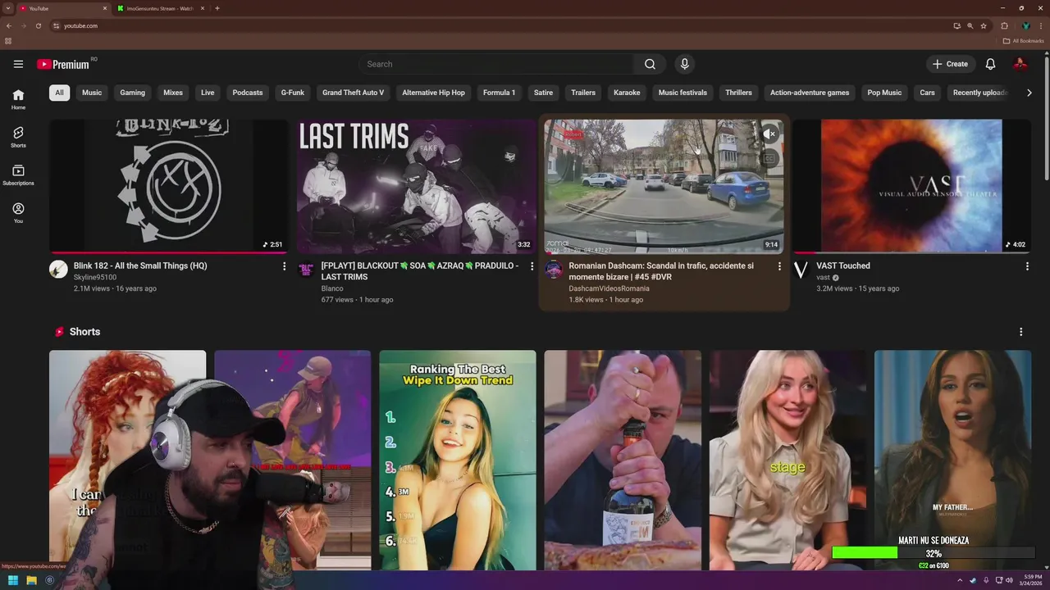Go to Home in the sidebar
1050x590 pixels.
[18, 99]
